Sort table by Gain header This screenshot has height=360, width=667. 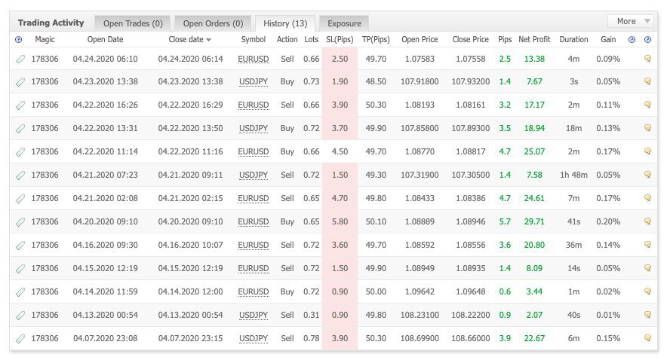(608, 39)
